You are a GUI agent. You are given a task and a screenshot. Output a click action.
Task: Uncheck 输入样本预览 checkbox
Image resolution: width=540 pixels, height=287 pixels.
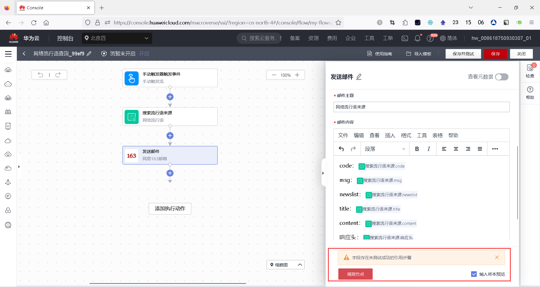tap(474, 274)
